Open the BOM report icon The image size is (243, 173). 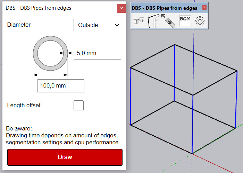(185, 21)
